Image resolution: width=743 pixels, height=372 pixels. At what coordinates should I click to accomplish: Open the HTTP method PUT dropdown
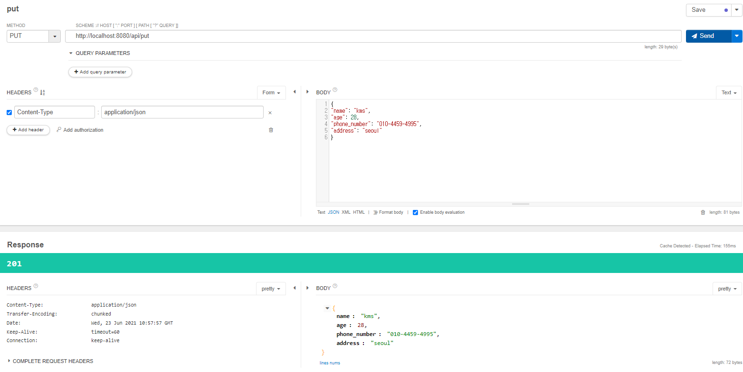point(55,36)
